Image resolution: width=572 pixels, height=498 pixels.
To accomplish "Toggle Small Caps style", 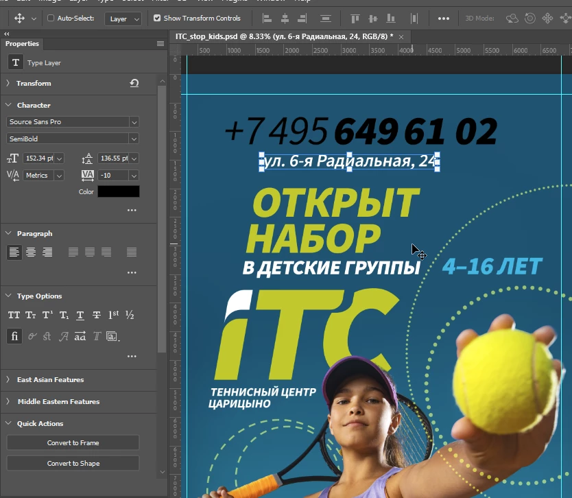I will pos(31,315).
